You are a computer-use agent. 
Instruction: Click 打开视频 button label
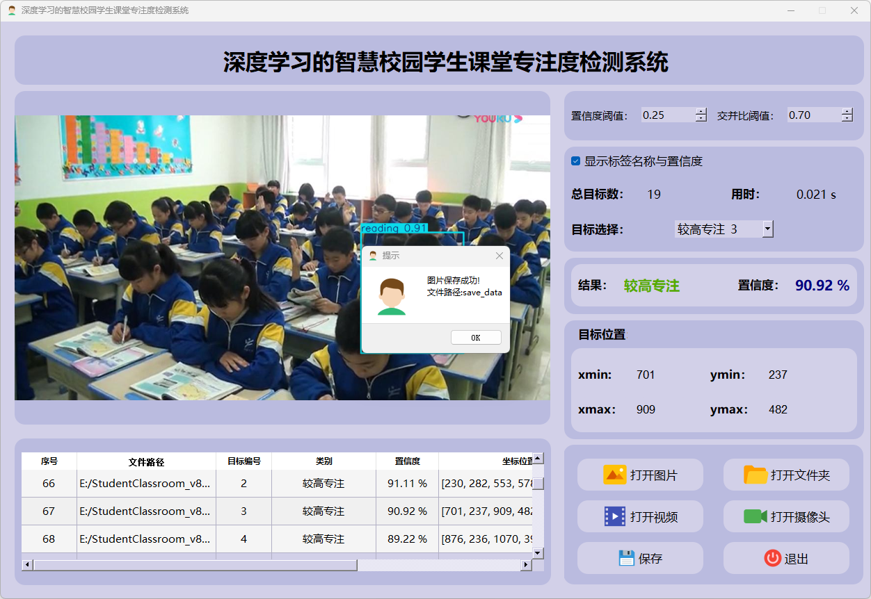click(654, 517)
